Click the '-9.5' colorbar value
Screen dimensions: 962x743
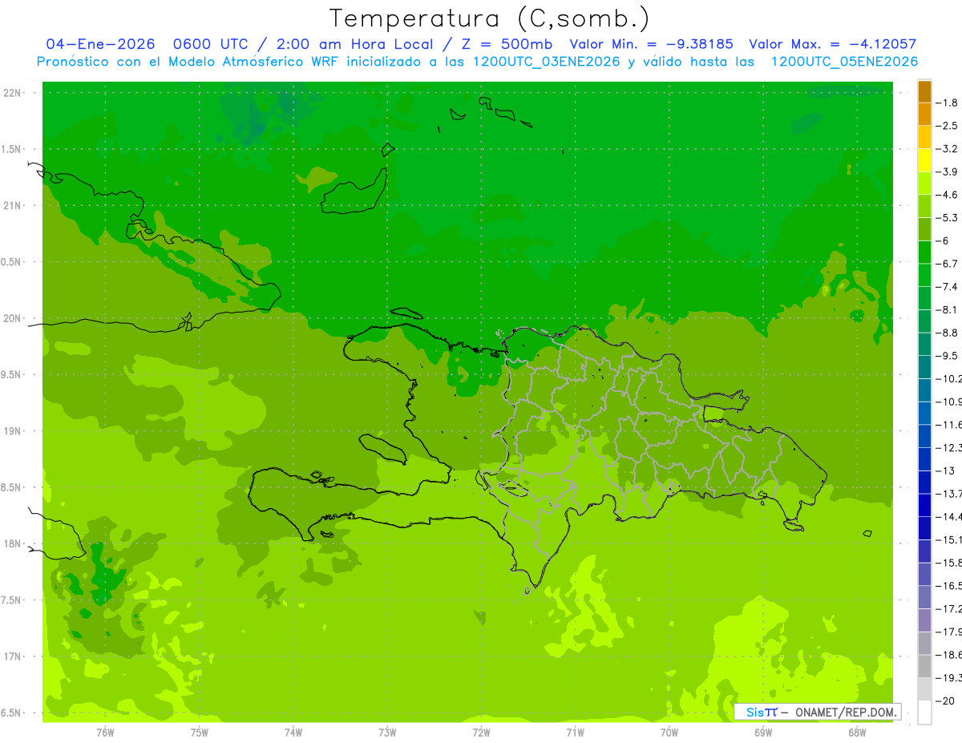(x=947, y=356)
